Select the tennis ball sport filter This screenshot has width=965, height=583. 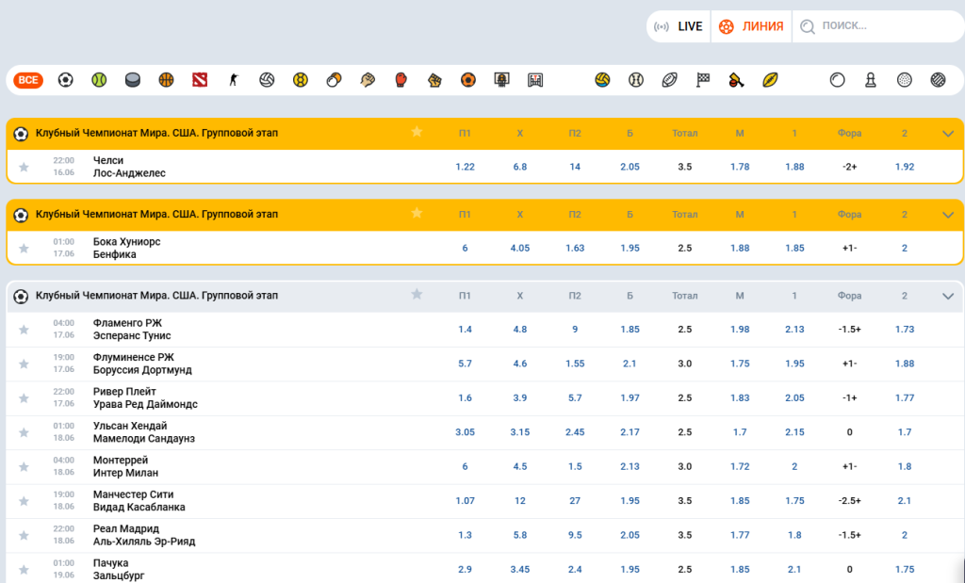click(x=99, y=80)
